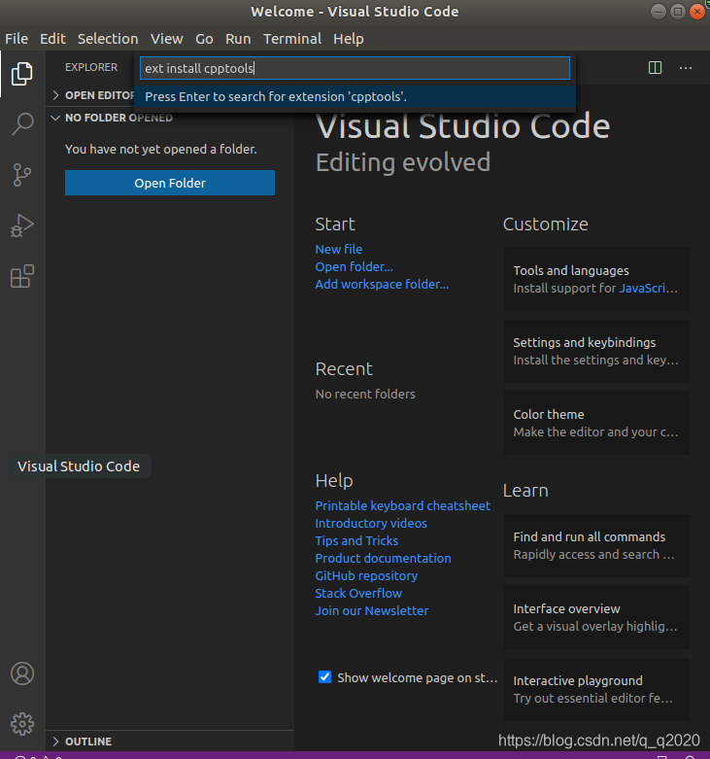Image resolution: width=710 pixels, height=759 pixels.
Task: Open the Extensions view icon
Action: pyautogui.click(x=22, y=276)
